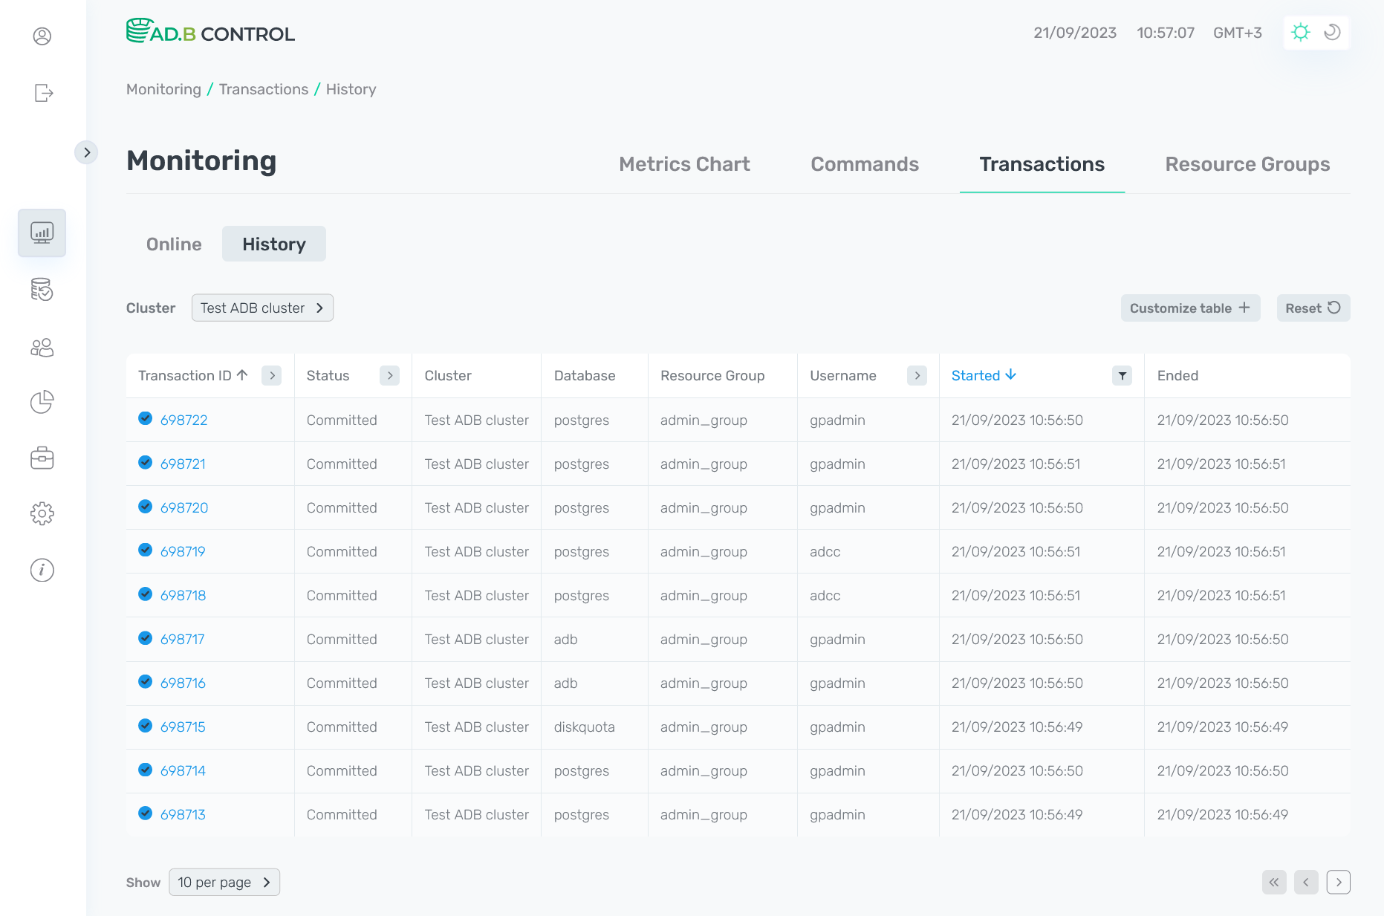
Task: Go to next page with right arrow
Action: pyautogui.click(x=1339, y=882)
